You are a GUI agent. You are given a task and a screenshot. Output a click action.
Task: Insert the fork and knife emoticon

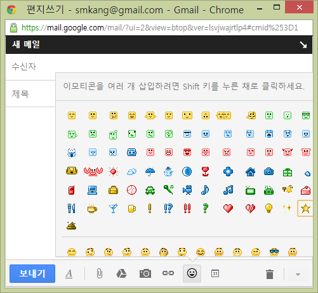coord(72,208)
